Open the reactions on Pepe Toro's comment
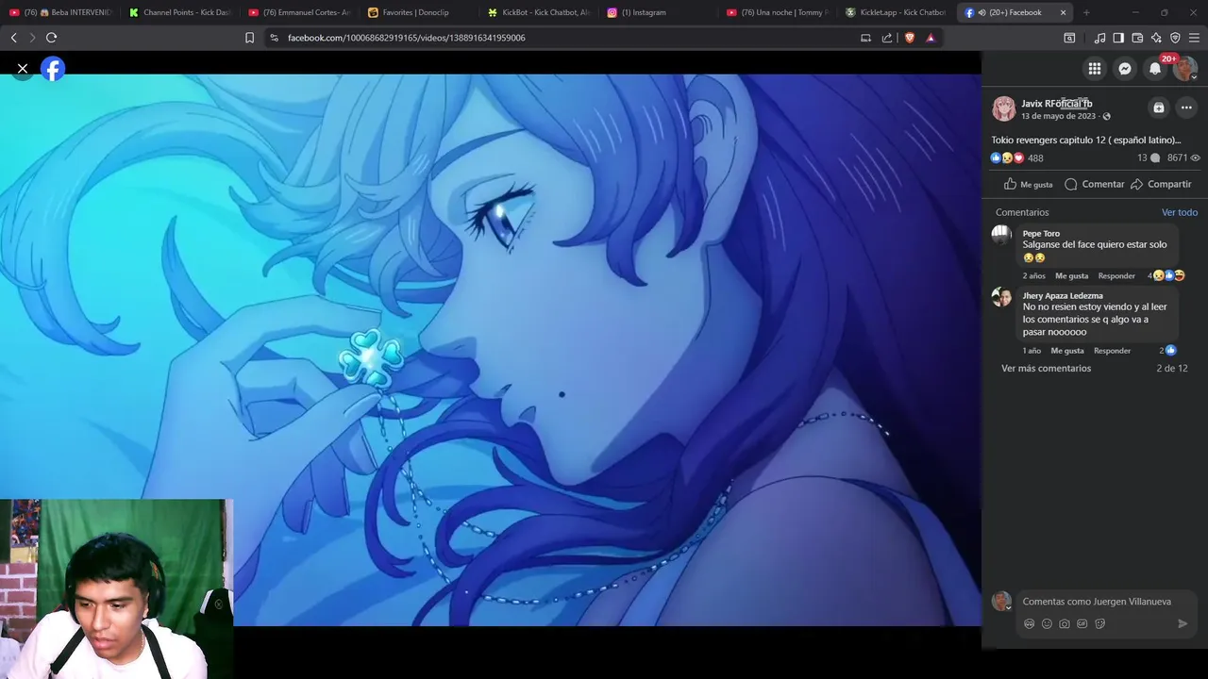 (x=1166, y=275)
